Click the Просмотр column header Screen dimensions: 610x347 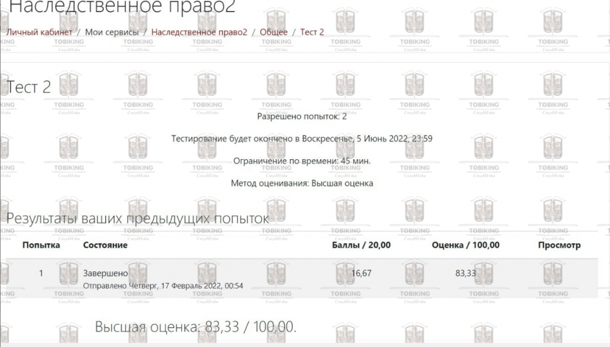[559, 245]
